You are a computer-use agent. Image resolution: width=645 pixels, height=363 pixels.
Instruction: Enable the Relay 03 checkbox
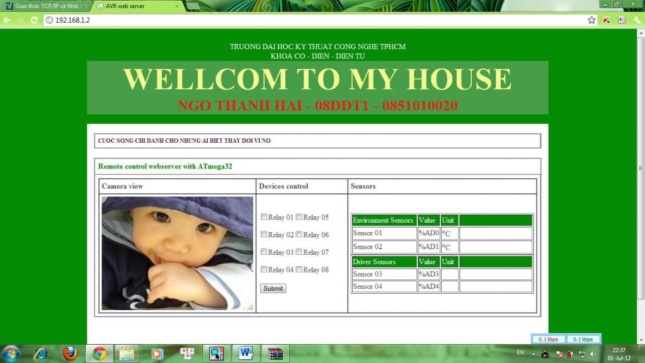point(264,252)
